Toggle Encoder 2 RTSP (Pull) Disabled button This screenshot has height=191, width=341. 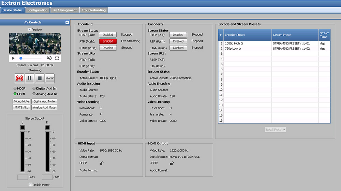[178, 35]
